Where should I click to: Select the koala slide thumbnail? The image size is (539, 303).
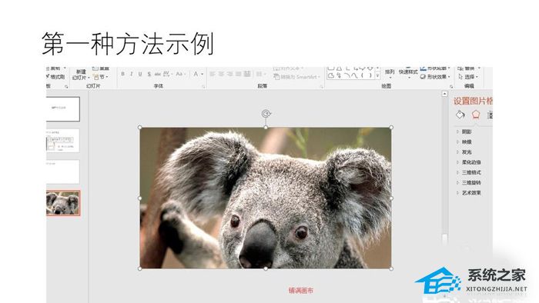pyautogui.click(x=63, y=203)
